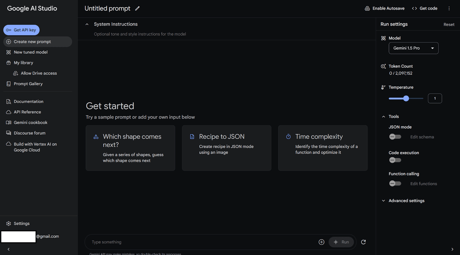Click the shapes icon on Which shape comes next card
The height and width of the screenshot is (255, 460).
pos(96,137)
